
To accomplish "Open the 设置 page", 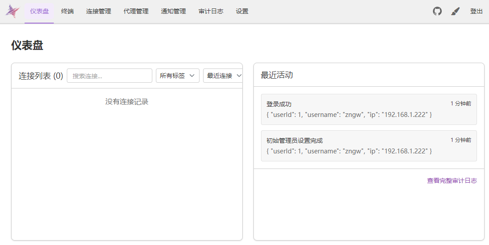I will [x=242, y=12].
